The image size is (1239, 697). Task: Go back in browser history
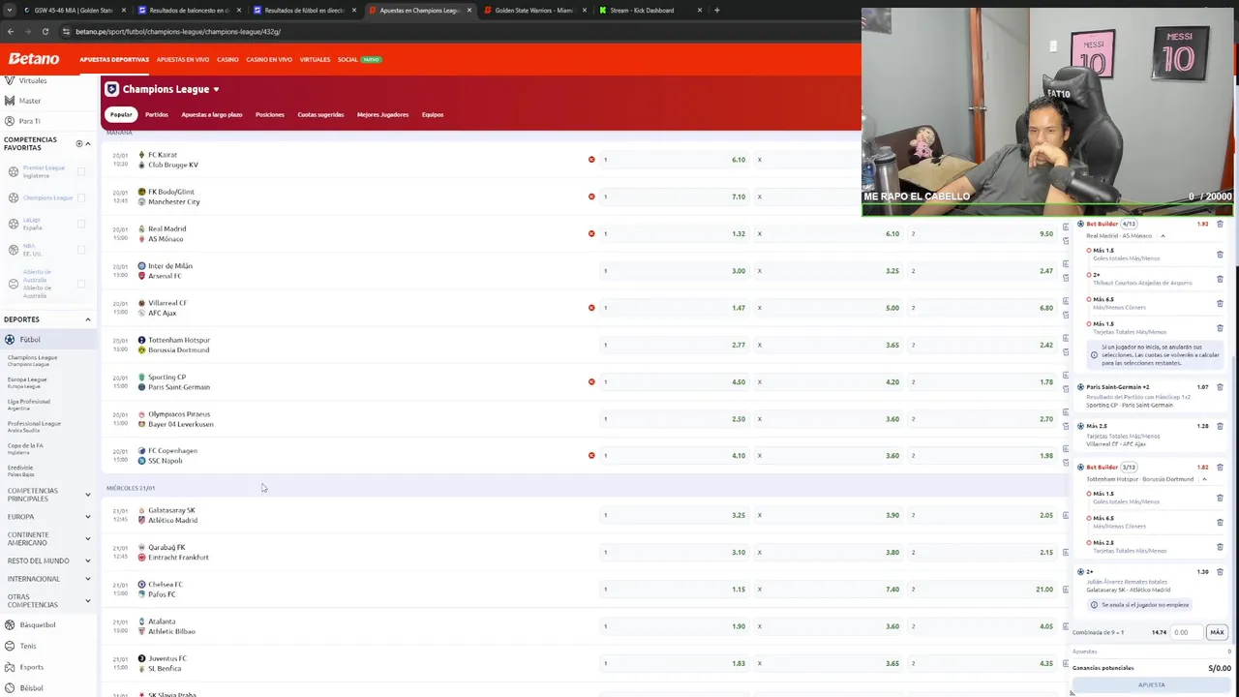[x=11, y=31]
